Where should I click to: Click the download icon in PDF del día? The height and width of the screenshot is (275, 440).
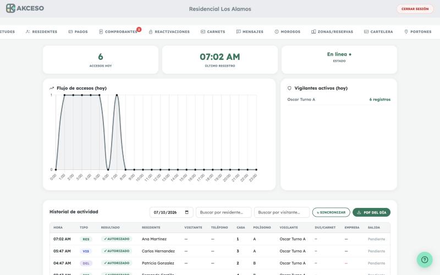coord(359,212)
